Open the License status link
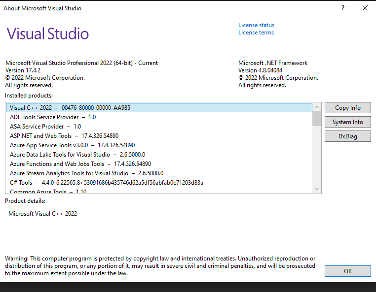This screenshot has height=292, width=376. coord(256,25)
